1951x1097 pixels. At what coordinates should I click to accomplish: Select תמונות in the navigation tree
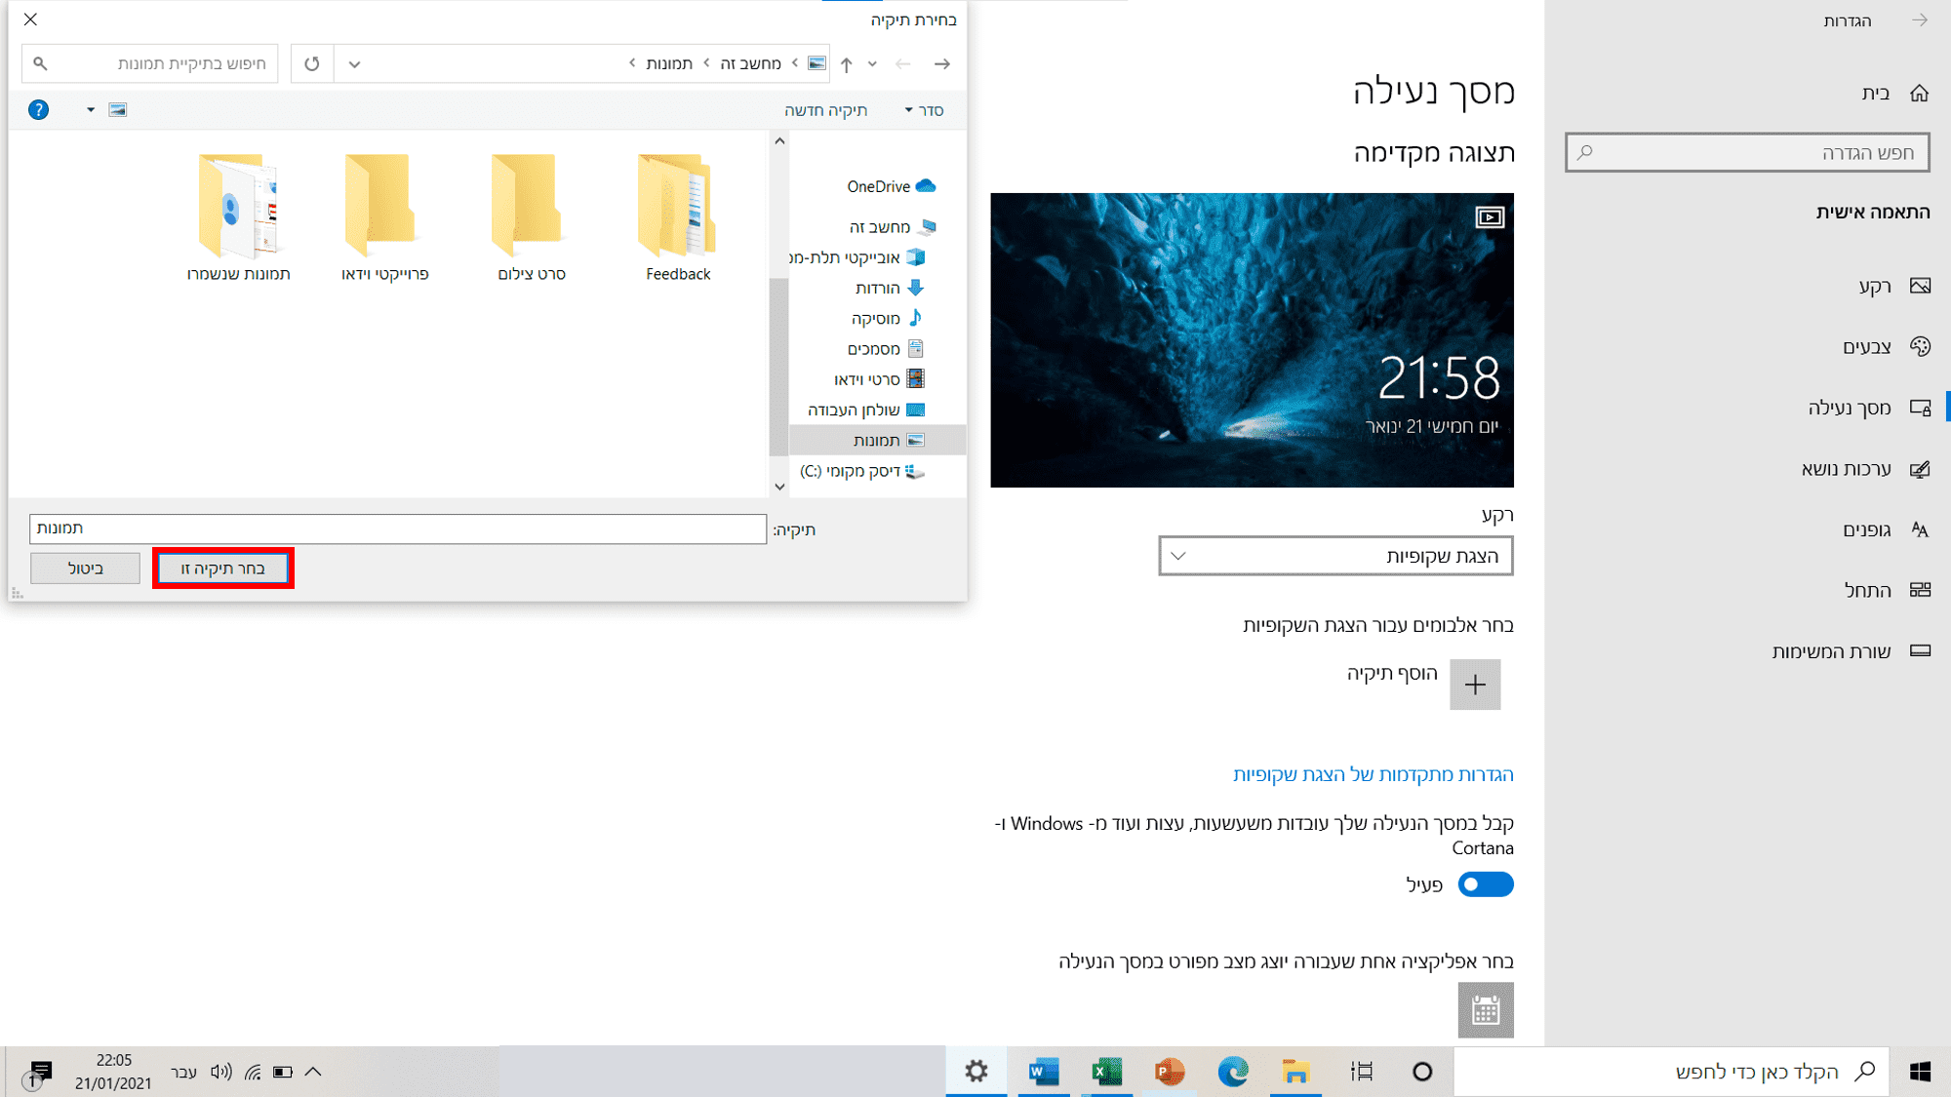[878, 440]
